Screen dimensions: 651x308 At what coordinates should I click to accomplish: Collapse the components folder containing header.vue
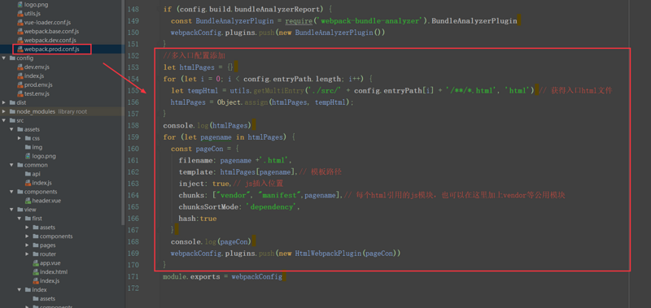coord(11,192)
